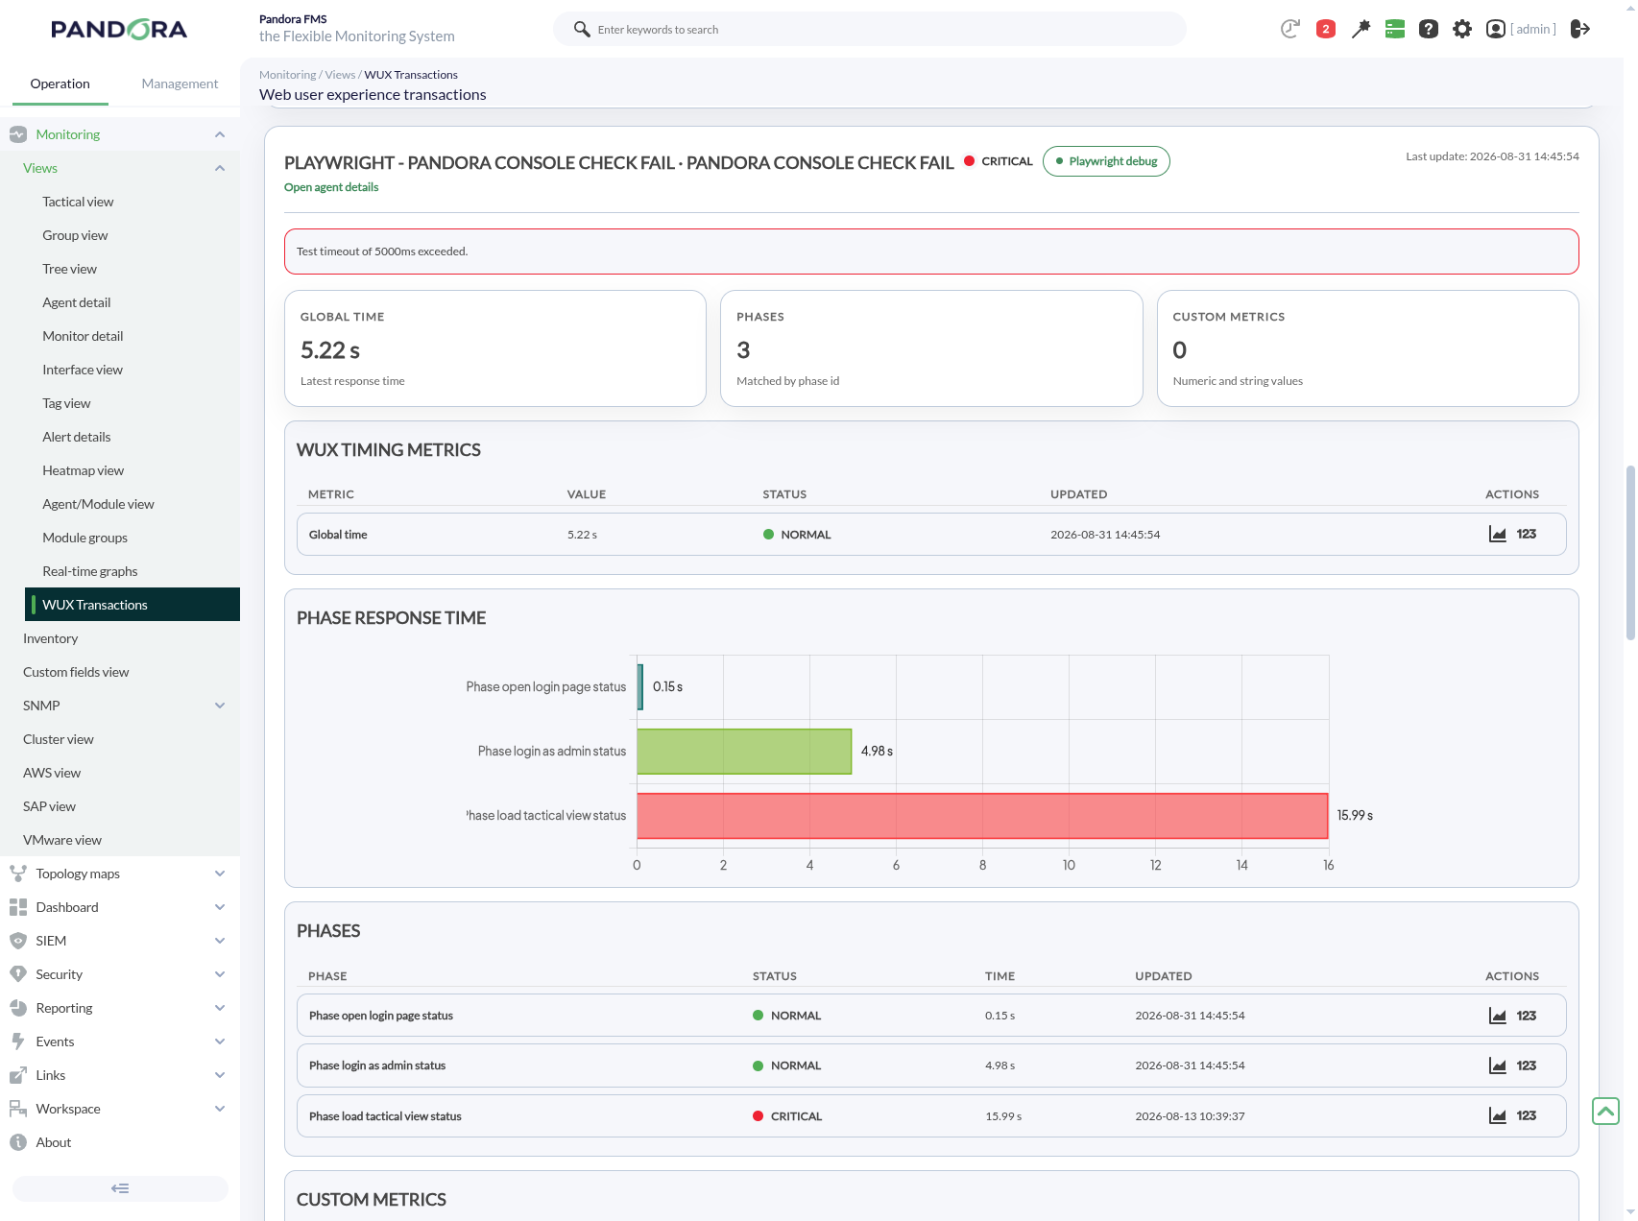Click the autorefresh clock icon in header
The image size is (1638, 1221).
pyautogui.click(x=1289, y=29)
